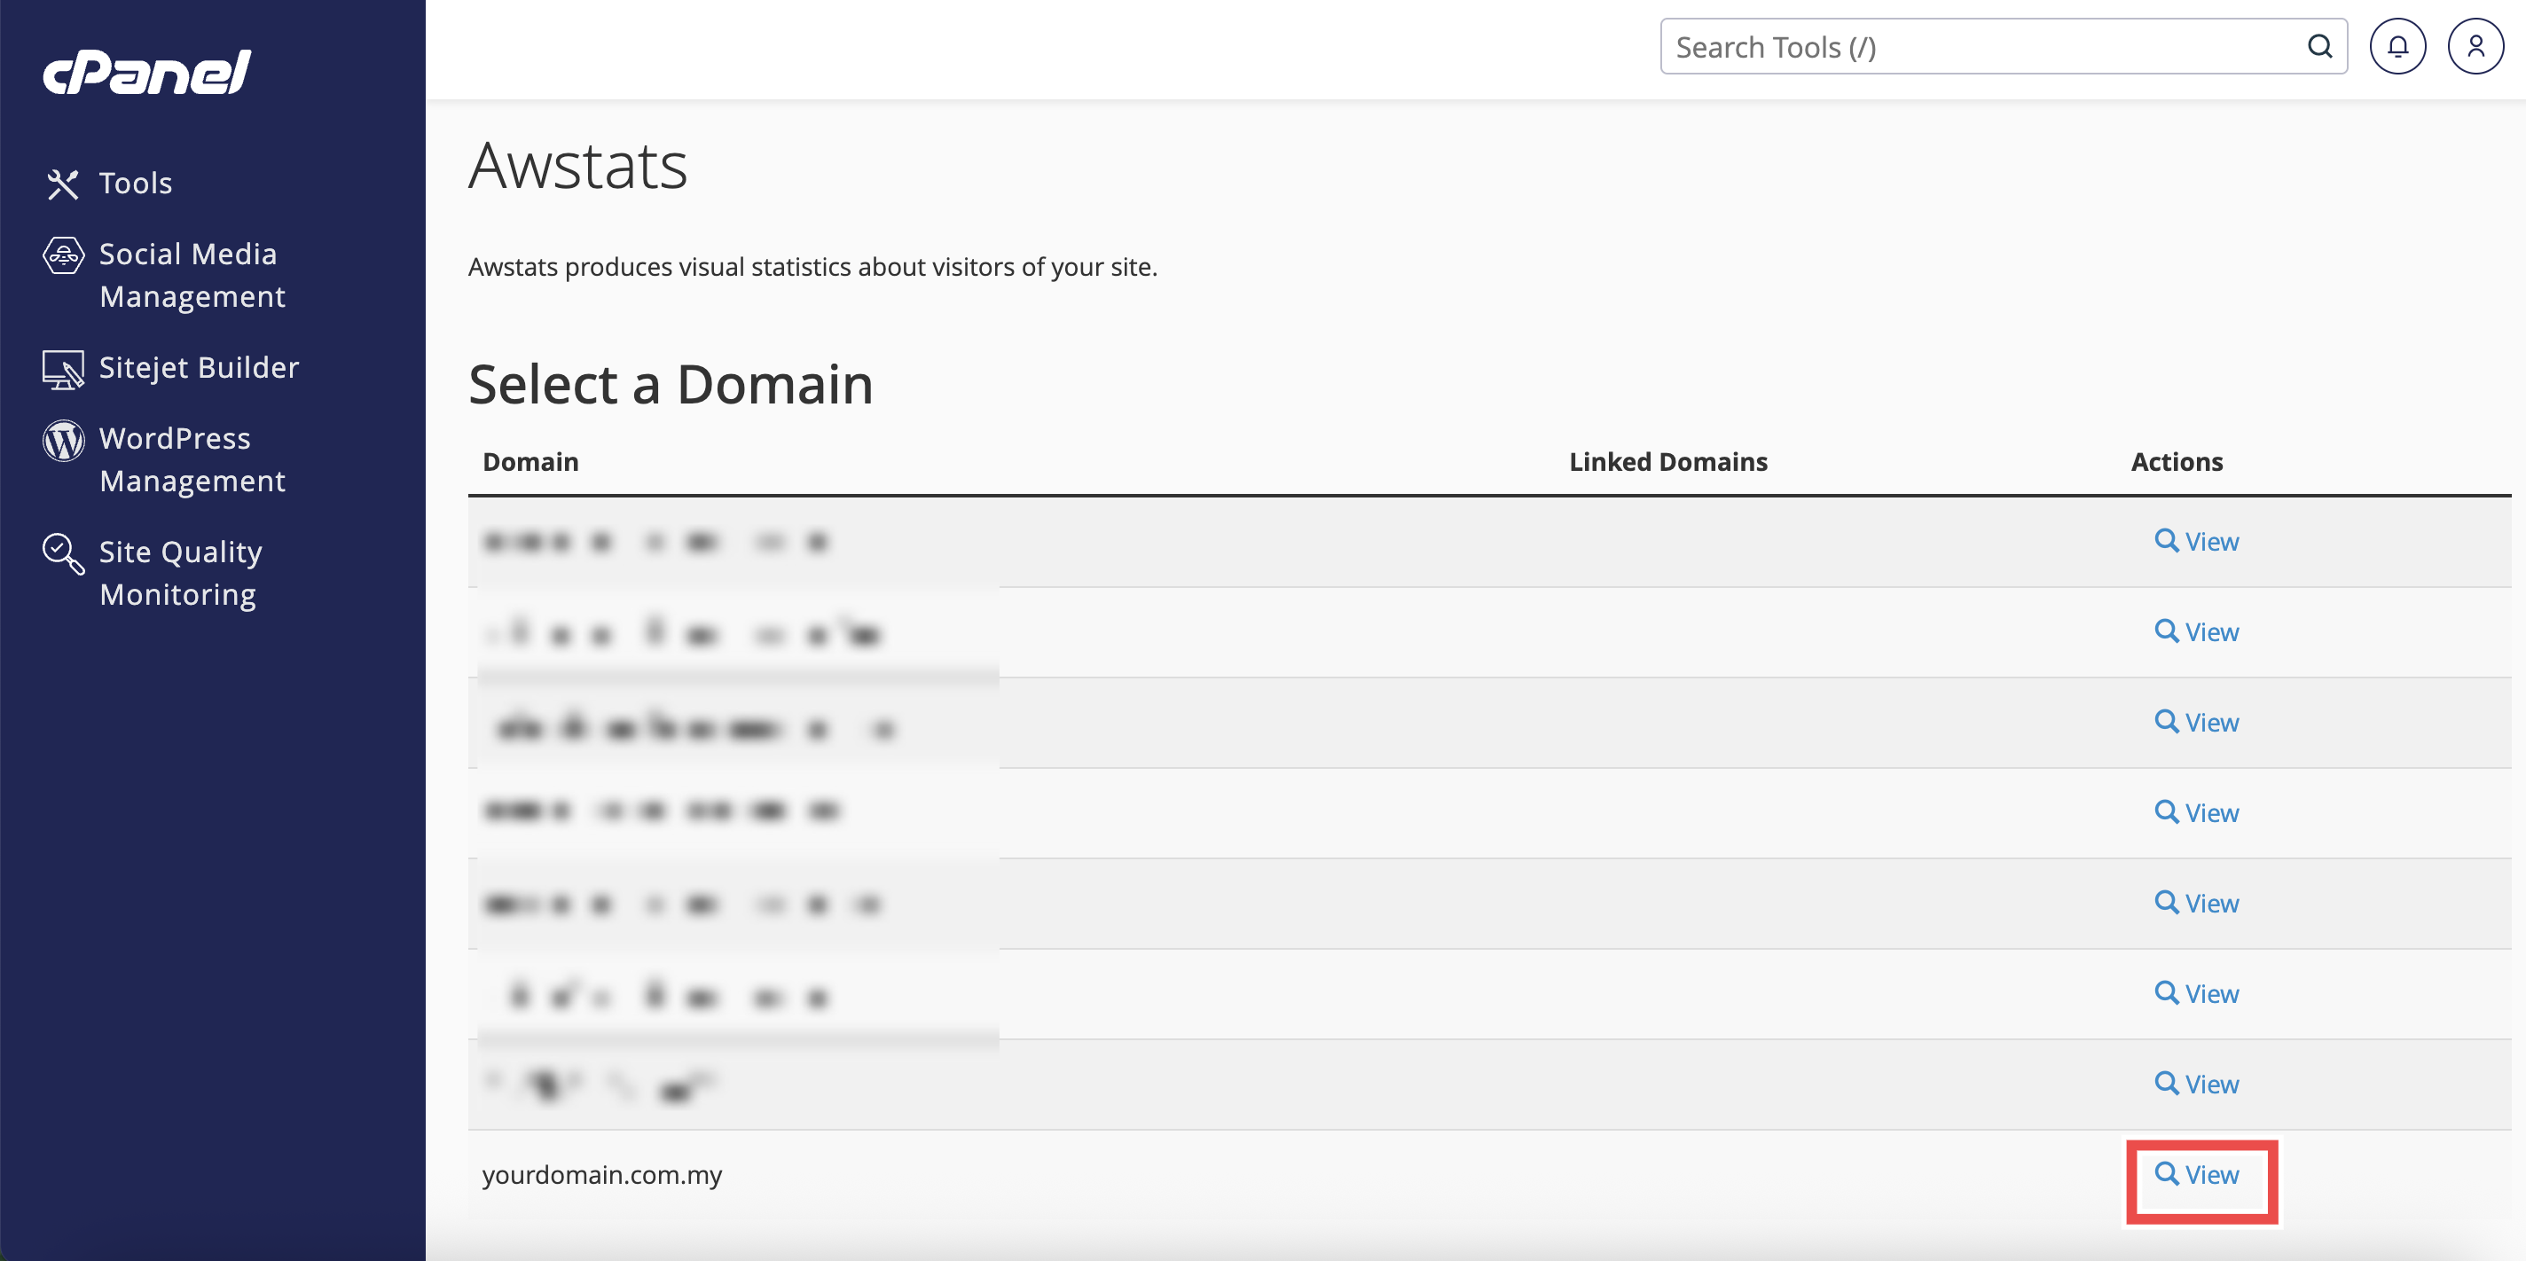Viewport: 2526px width, 1261px height.
Task: Open the notifications bell icon
Action: point(2397,46)
